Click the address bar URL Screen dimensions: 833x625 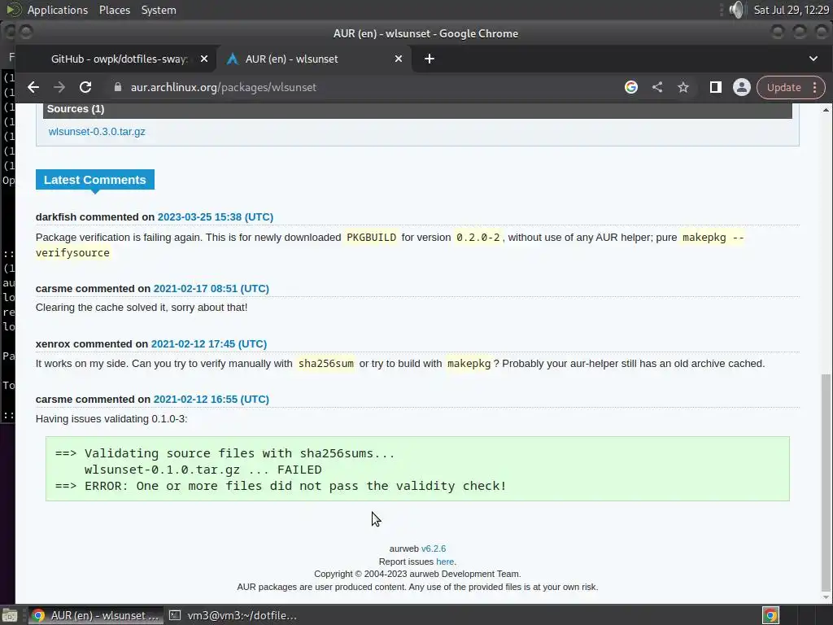224,87
